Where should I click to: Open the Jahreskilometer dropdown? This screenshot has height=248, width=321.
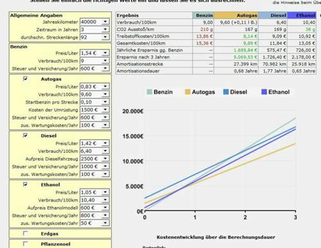[105, 22]
